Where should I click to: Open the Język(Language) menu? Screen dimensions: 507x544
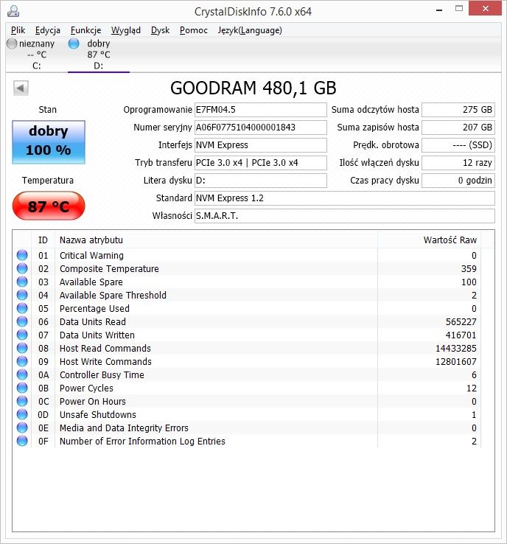pyautogui.click(x=250, y=30)
